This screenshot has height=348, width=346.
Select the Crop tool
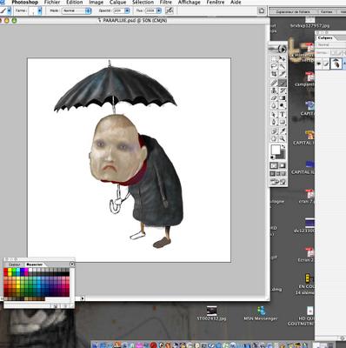click(274, 74)
